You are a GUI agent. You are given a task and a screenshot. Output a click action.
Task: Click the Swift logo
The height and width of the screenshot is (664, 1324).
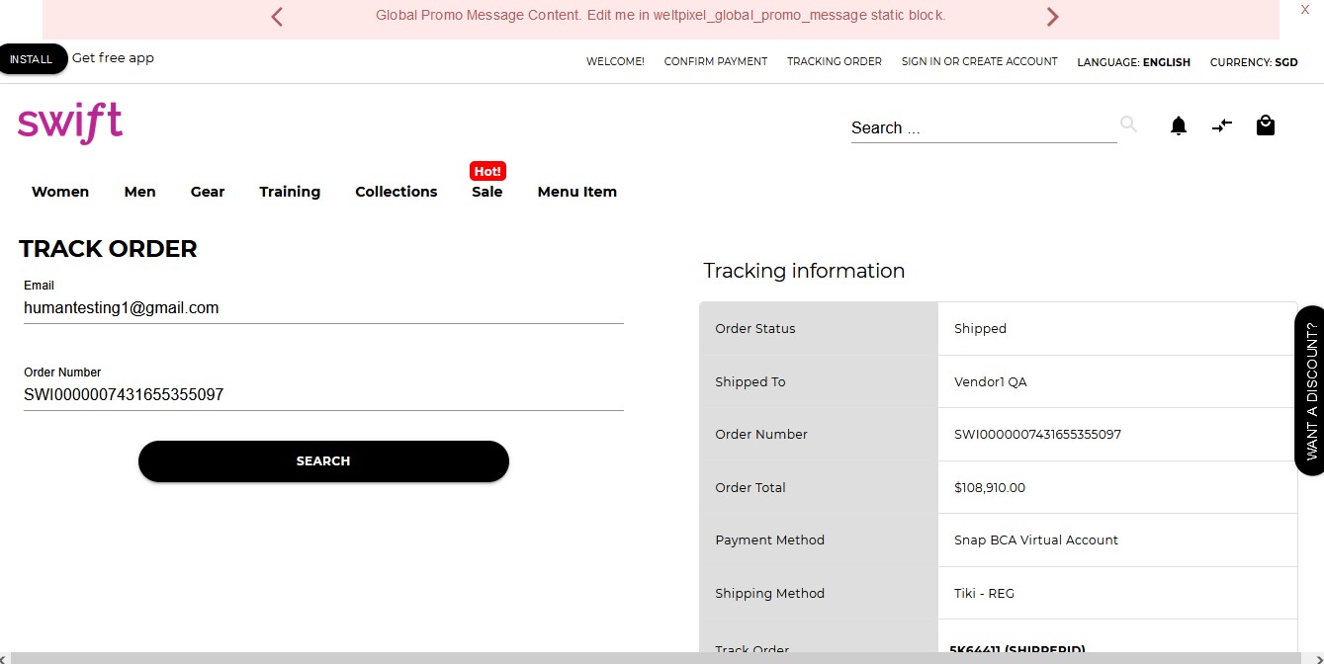click(x=69, y=122)
